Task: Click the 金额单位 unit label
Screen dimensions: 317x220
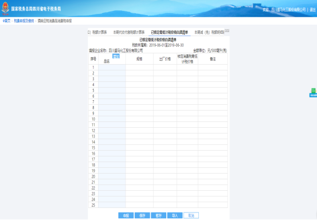Action: [x=210, y=50]
